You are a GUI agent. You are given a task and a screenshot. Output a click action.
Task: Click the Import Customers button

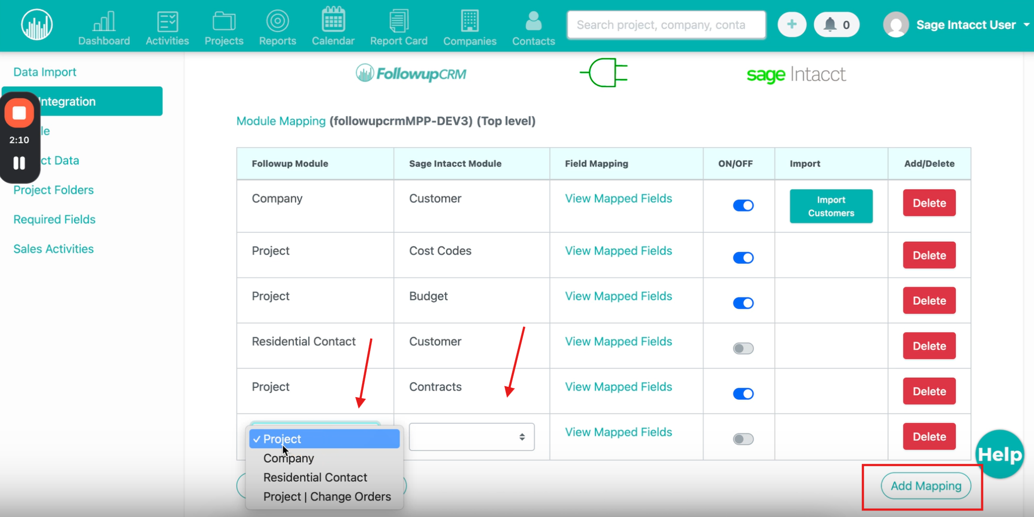pyautogui.click(x=830, y=206)
